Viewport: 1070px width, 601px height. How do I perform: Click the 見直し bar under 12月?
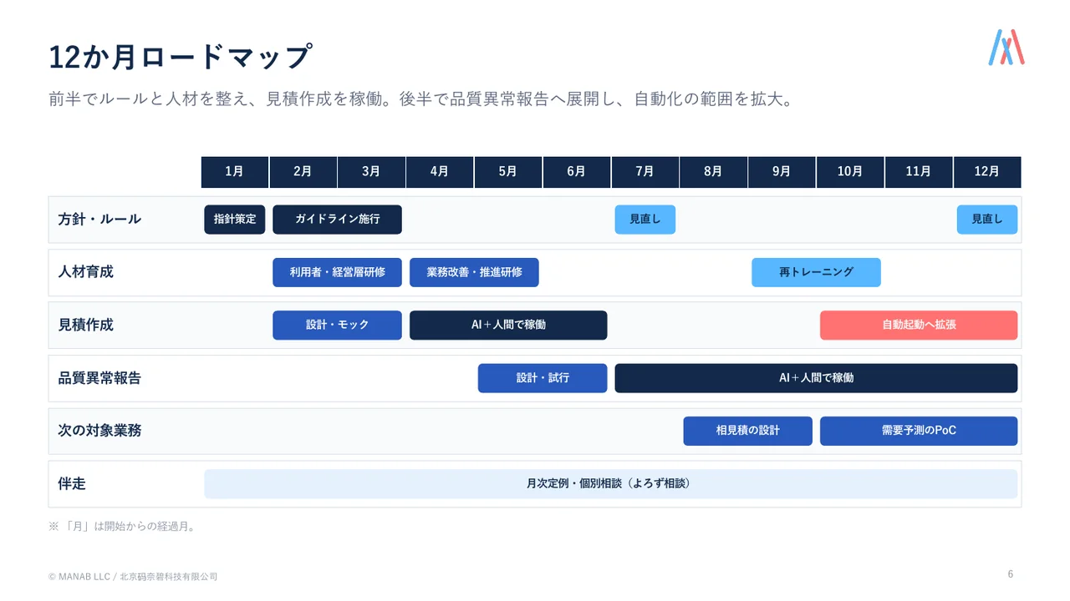pyautogui.click(x=987, y=220)
